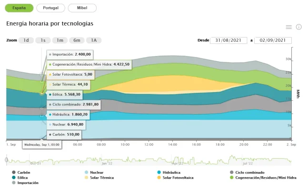Viewport: 308px width, 190px height.
Task: Click the 12:00 x-axis label
Action: coord(149,144)
